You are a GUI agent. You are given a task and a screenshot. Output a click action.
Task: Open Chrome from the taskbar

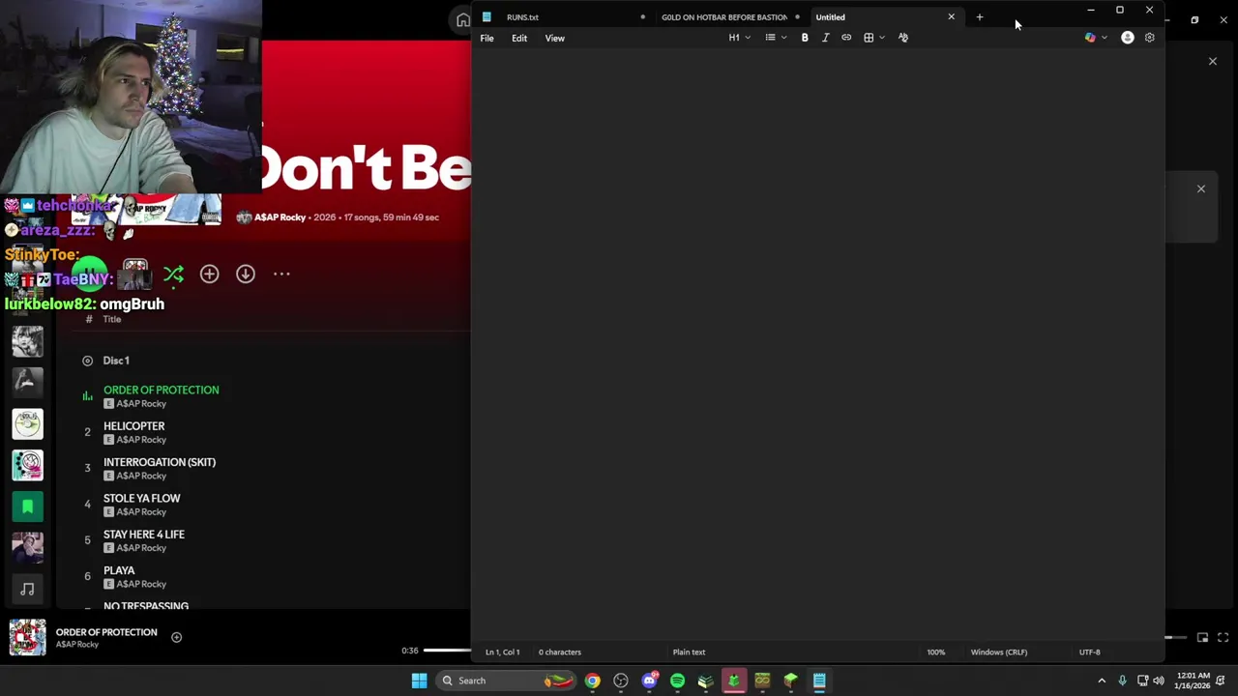tap(592, 681)
